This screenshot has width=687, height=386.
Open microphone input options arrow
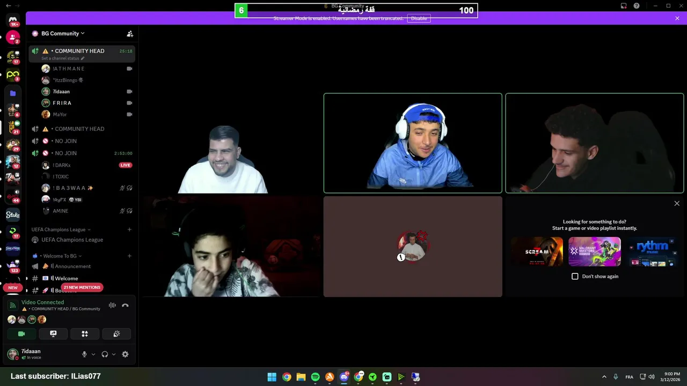[93, 354]
